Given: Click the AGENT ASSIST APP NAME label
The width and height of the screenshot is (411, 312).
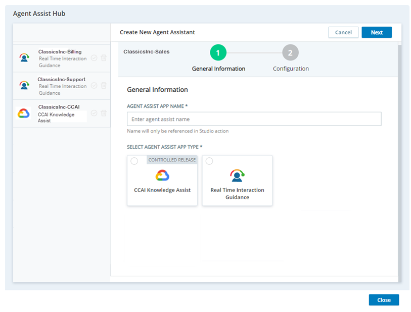Looking at the screenshot, I should pos(157,106).
